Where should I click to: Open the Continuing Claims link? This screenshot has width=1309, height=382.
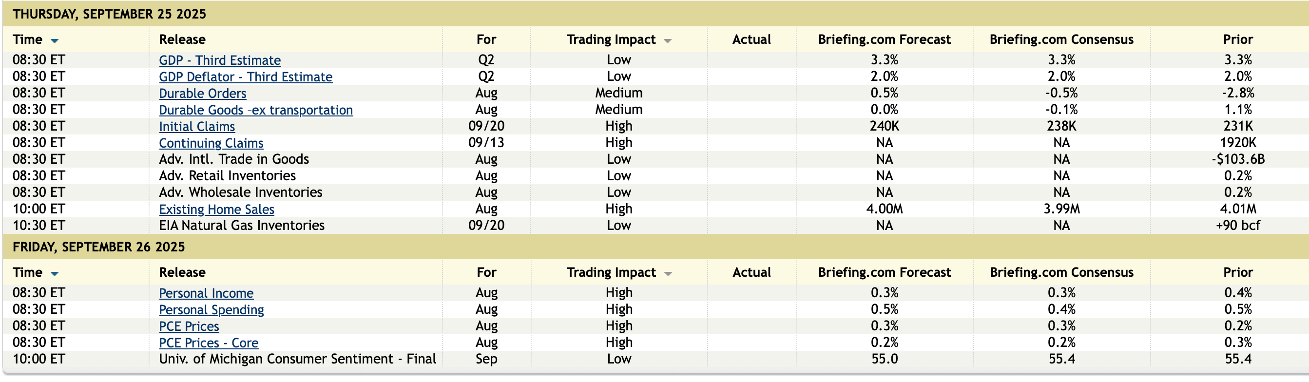211,143
